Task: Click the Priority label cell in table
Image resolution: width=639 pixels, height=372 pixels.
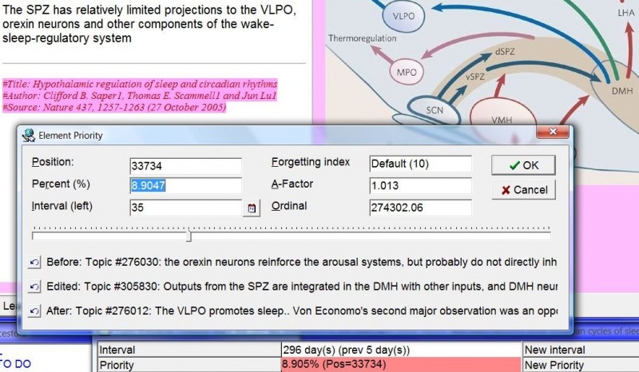Action: (189, 365)
